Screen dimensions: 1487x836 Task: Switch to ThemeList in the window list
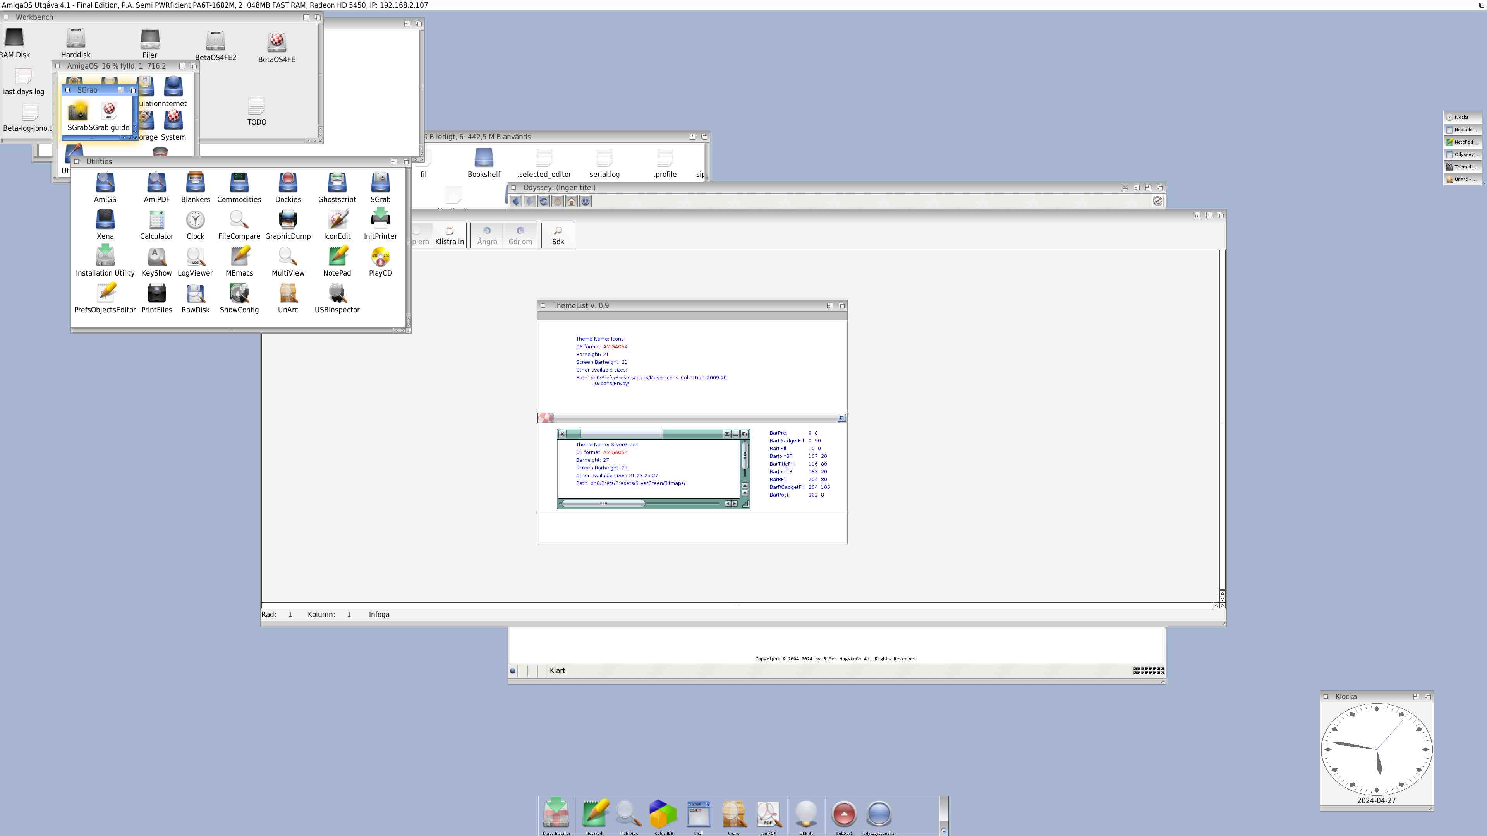coord(1462,167)
